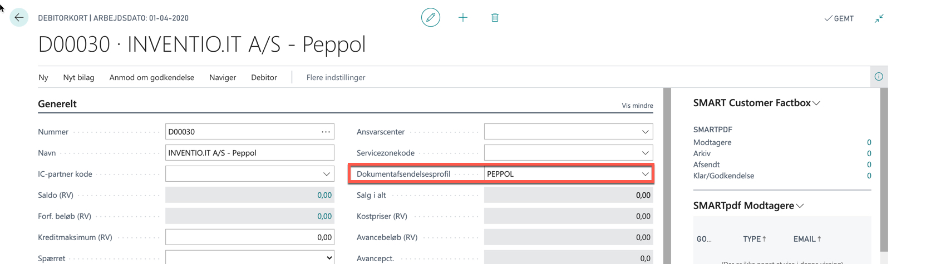This screenshot has width=926, height=264.
Task: Click Flere indstillinger
Action: [336, 77]
